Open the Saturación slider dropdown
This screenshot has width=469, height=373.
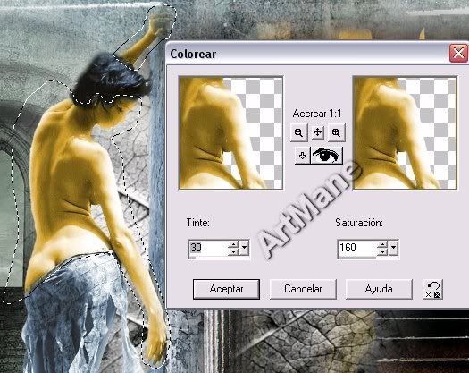[394, 248]
